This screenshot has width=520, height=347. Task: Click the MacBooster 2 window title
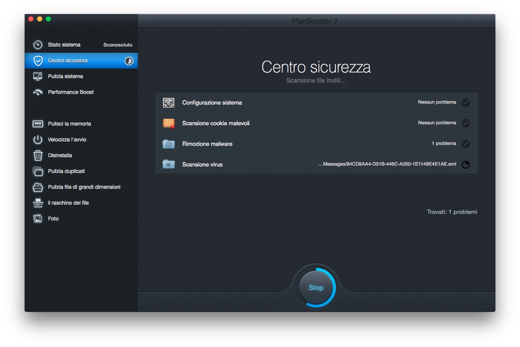(314, 21)
